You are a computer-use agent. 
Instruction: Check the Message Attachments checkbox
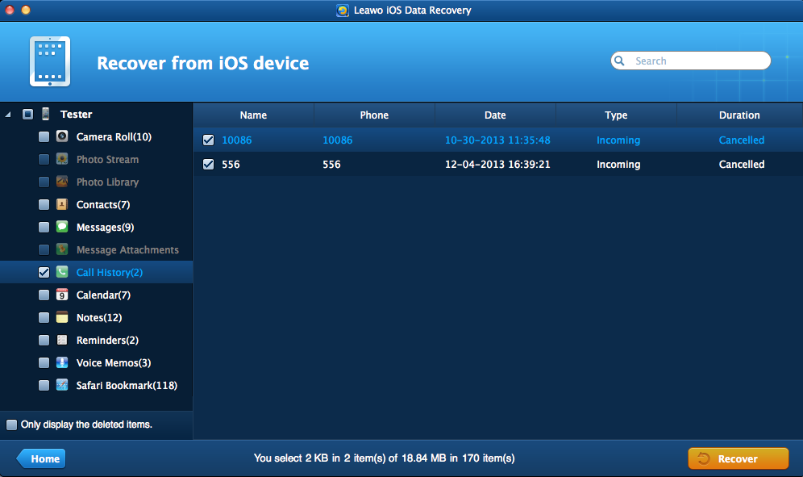tap(44, 249)
